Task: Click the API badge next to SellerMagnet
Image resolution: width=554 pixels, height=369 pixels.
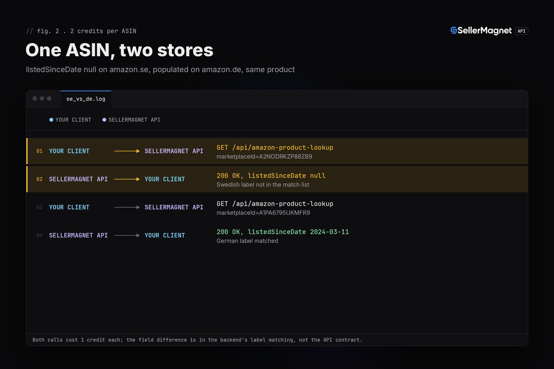Action: click(522, 31)
